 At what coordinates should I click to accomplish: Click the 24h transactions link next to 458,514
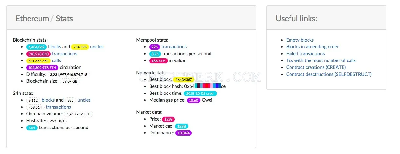click(58, 107)
